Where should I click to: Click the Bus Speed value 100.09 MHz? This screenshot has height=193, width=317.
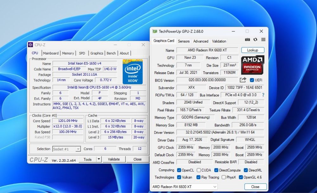[x=68, y=132]
